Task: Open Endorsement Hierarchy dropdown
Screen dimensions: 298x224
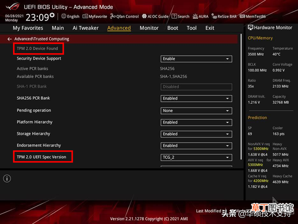Action: (196, 146)
